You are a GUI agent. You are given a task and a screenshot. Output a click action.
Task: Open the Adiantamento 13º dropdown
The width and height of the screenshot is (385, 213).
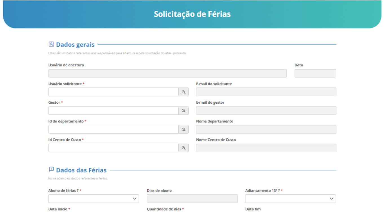click(290, 199)
